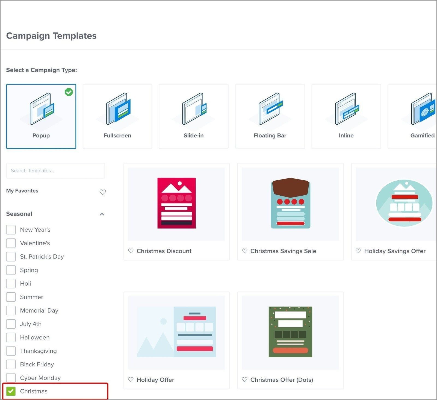The width and height of the screenshot is (437, 400).
Task: Select the Floating Bar campaign icon
Action: [271, 109]
